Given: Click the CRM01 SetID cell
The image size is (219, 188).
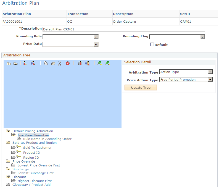Looking at the screenshot, I should point(186,22).
